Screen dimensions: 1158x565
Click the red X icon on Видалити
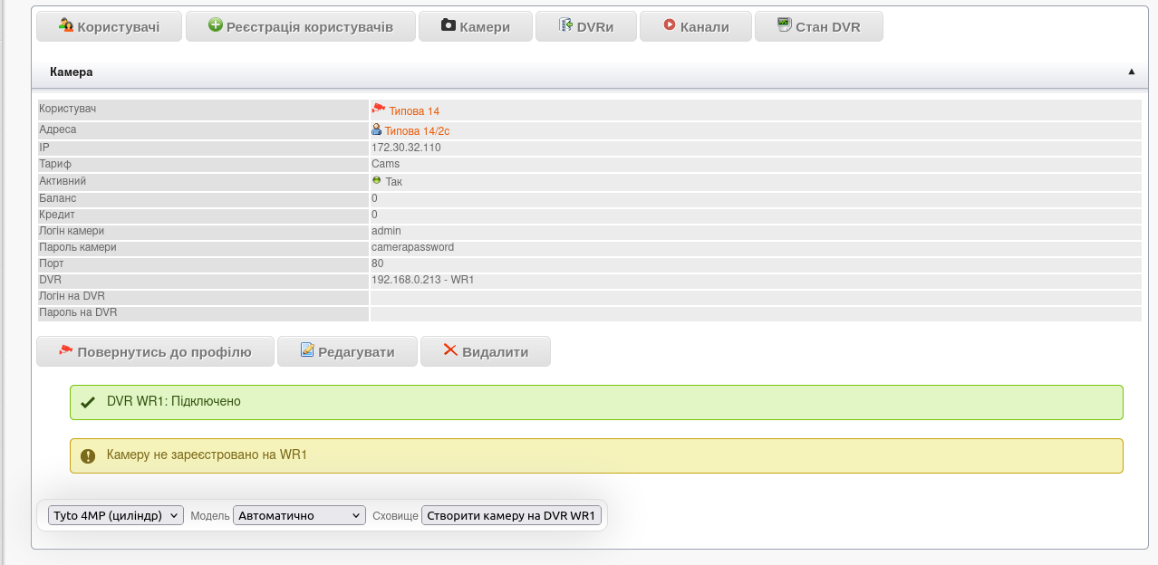[x=450, y=350]
